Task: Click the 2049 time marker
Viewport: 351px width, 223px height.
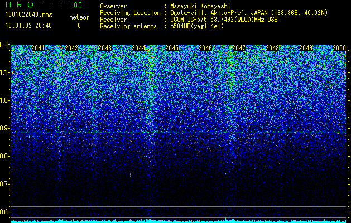Action: pyautogui.click(x=306, y=48)
